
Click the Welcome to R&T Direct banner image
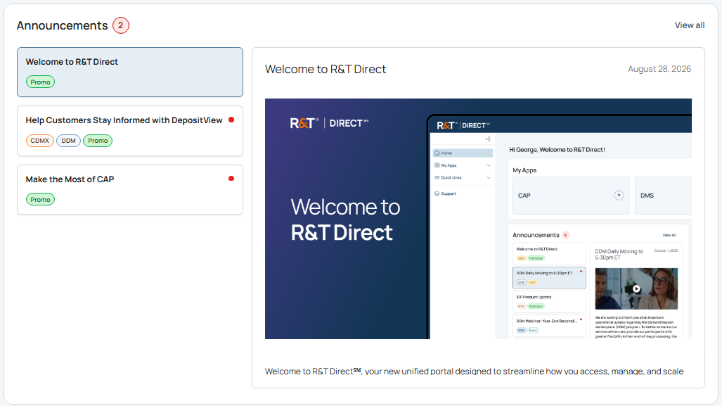tap(478, 219)
